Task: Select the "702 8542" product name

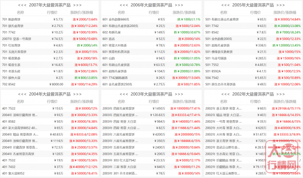Action: coord(9,84)
